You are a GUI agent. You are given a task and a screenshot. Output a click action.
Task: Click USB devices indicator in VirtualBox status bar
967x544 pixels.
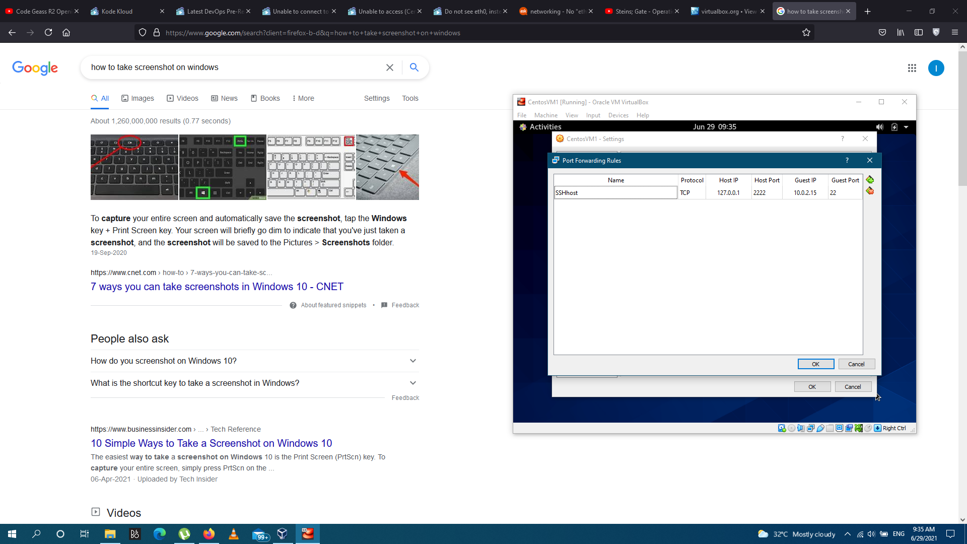click(x=820, y=428)
